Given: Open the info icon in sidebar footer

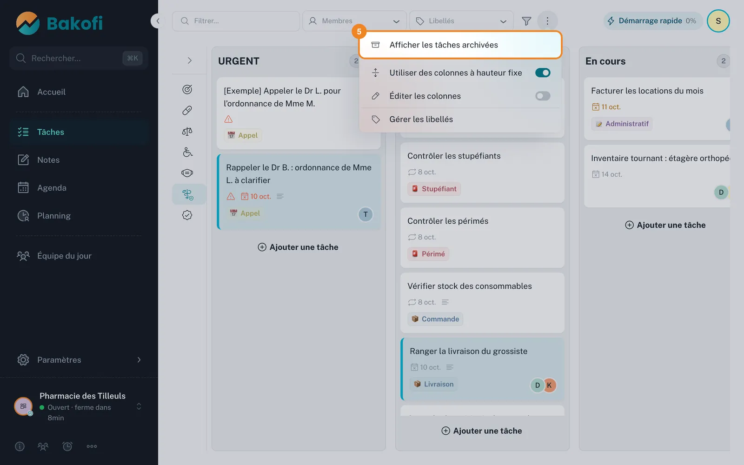Looking at the screenshot, I should tap(20, 446).
